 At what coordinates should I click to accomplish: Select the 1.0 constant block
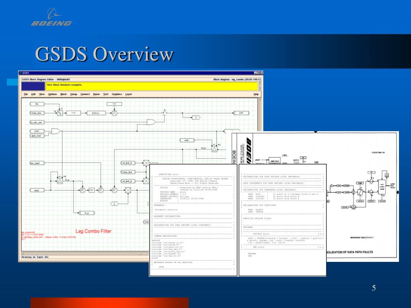[x=114, y=104]
